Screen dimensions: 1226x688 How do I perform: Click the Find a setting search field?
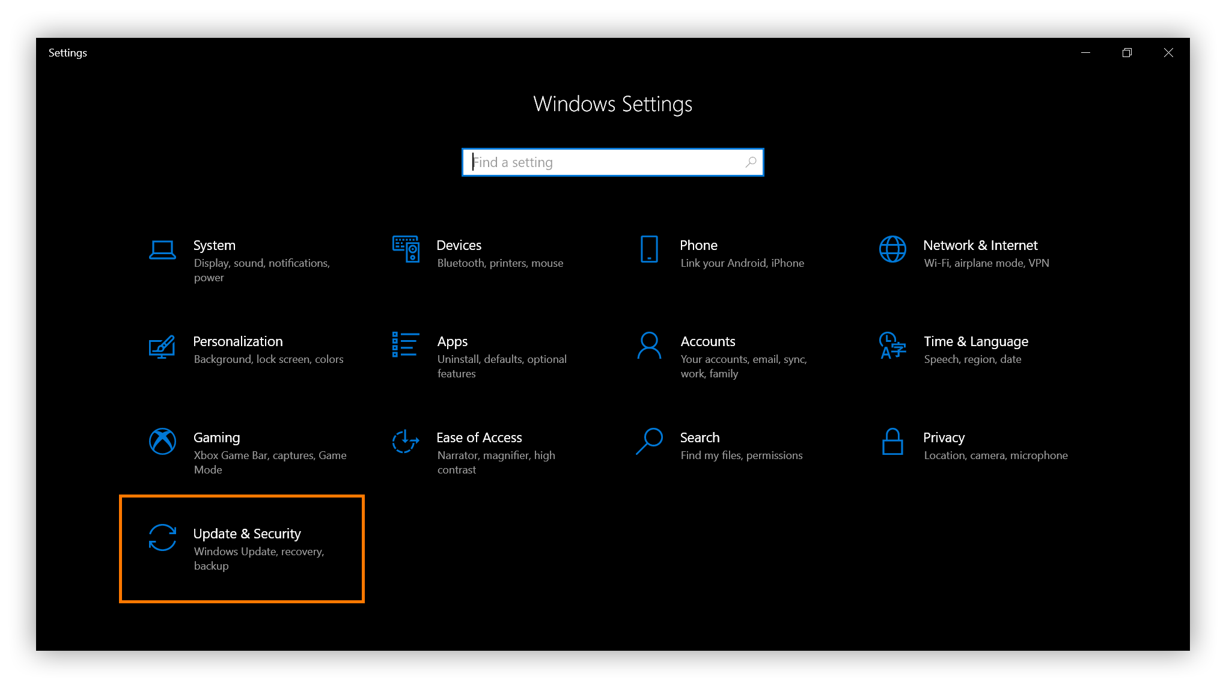[x=612, y=162]
